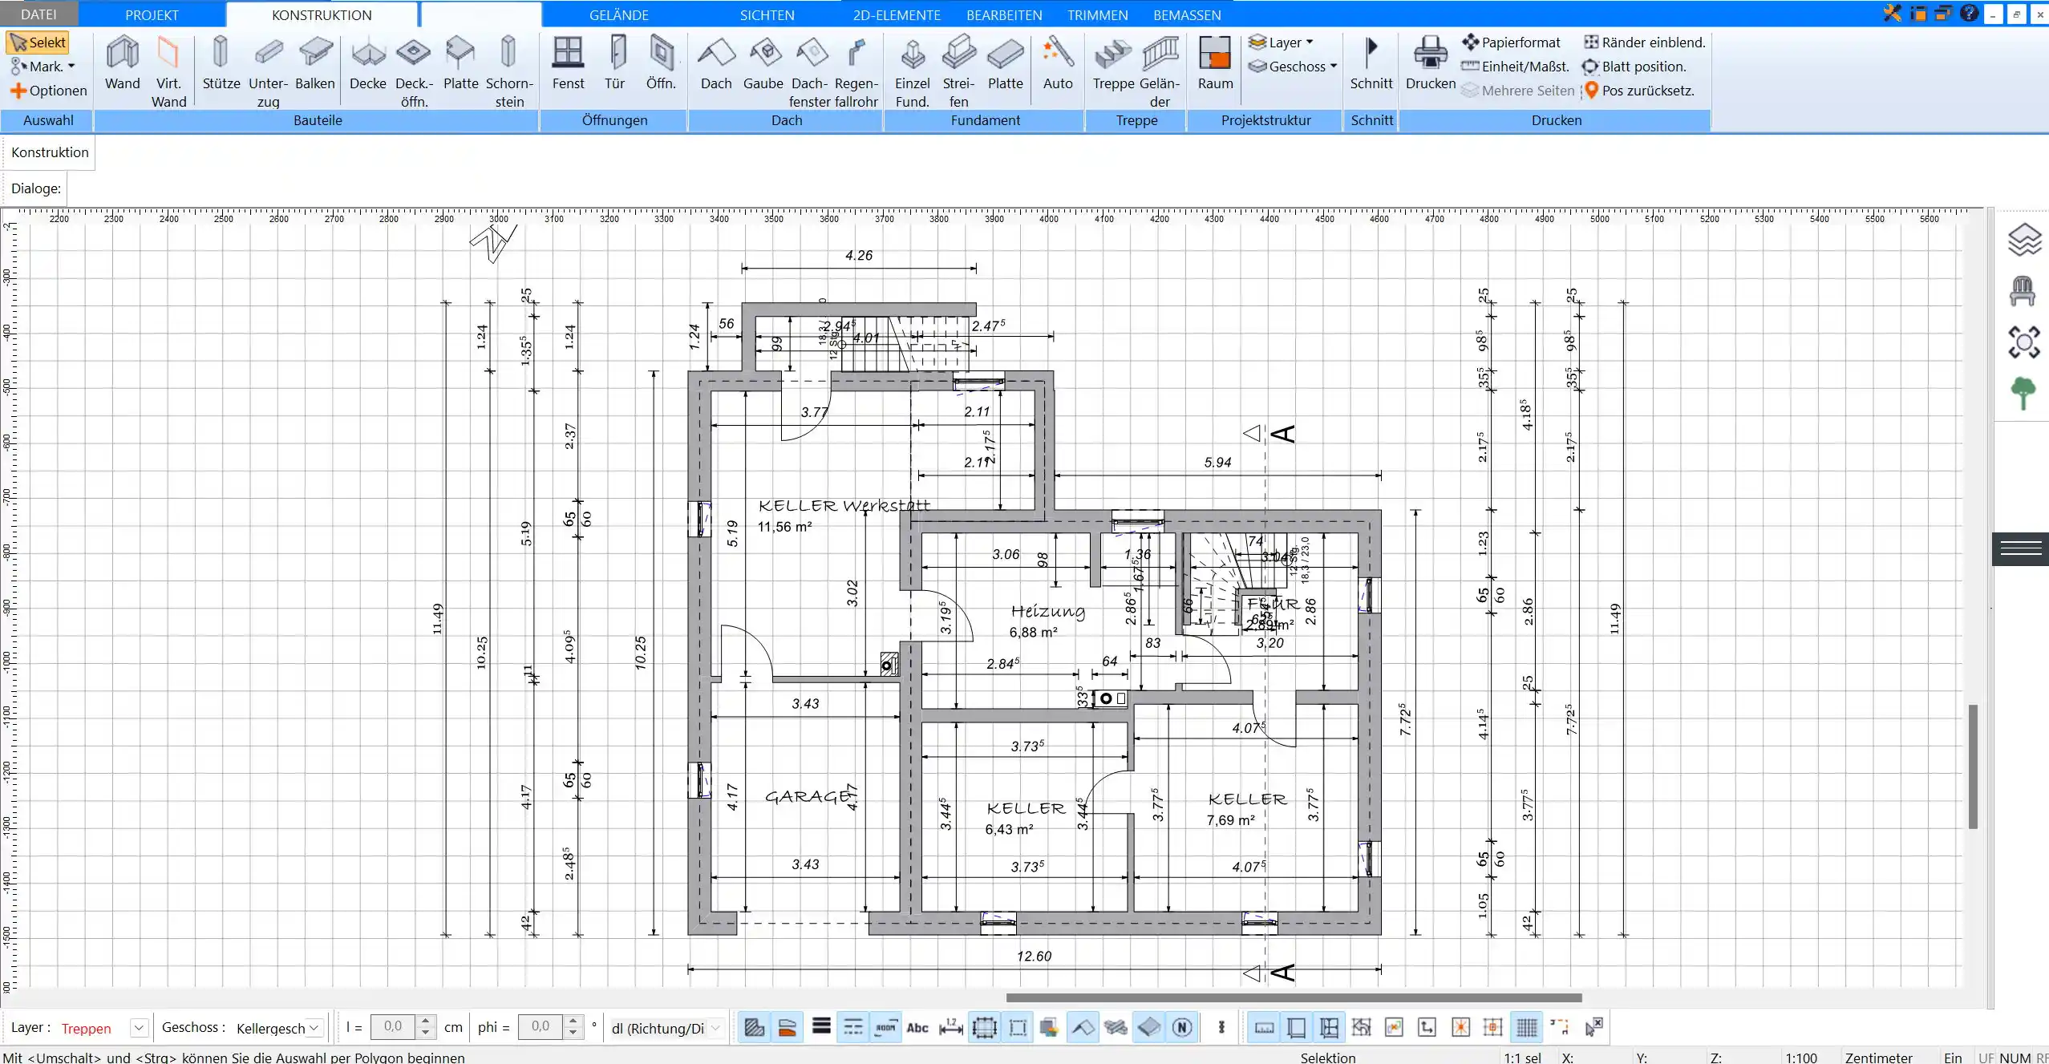Click Einheit/Maßst. setting

1515,67
